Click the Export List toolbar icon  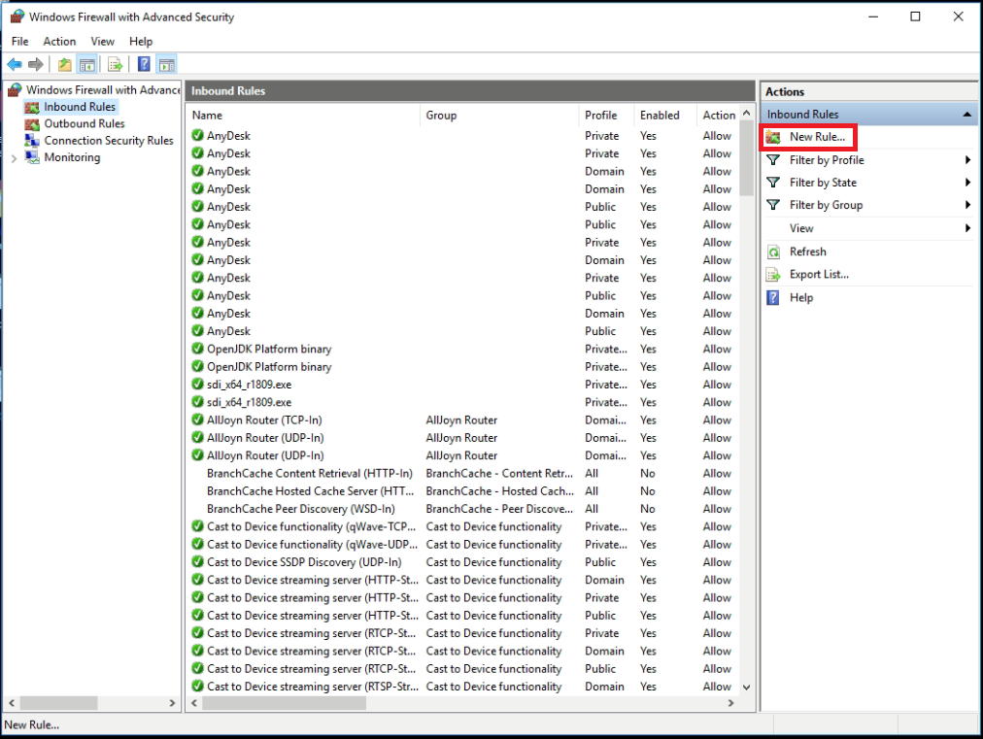[x=115, y=64]
